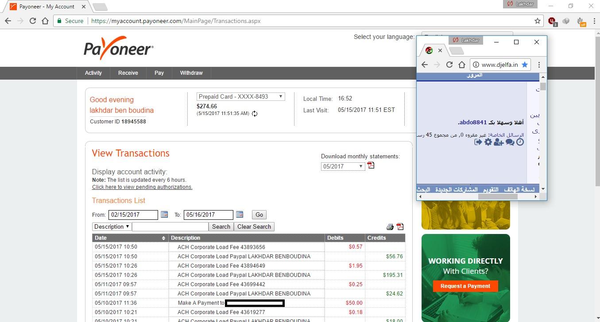Reload the Payoneer page
The width and height of the screenshot is (600, 322).
[x=32, y=21]
